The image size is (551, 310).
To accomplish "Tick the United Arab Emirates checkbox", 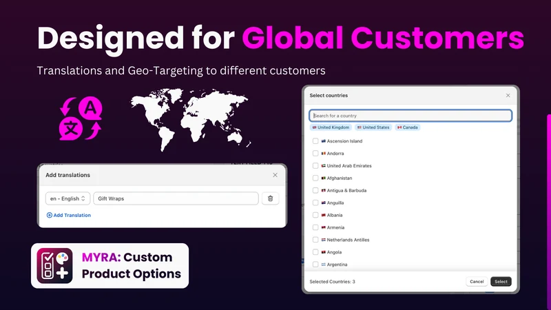I will point(315,165).
